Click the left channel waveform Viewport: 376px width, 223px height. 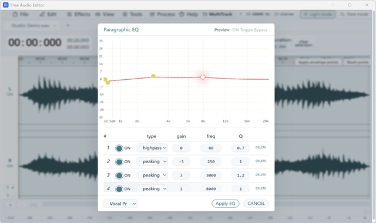click(x=58, y=94)
